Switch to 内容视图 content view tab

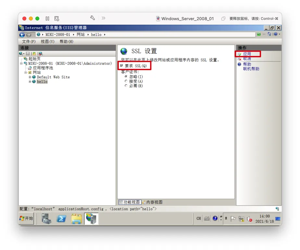[152, 202]
